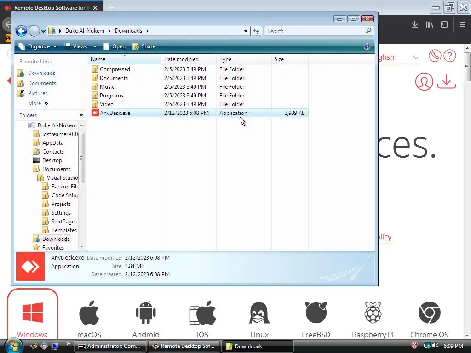Click Explorer's forward arrow button
Viewport: 471px width, 353px height.
[x=34, y=31]
